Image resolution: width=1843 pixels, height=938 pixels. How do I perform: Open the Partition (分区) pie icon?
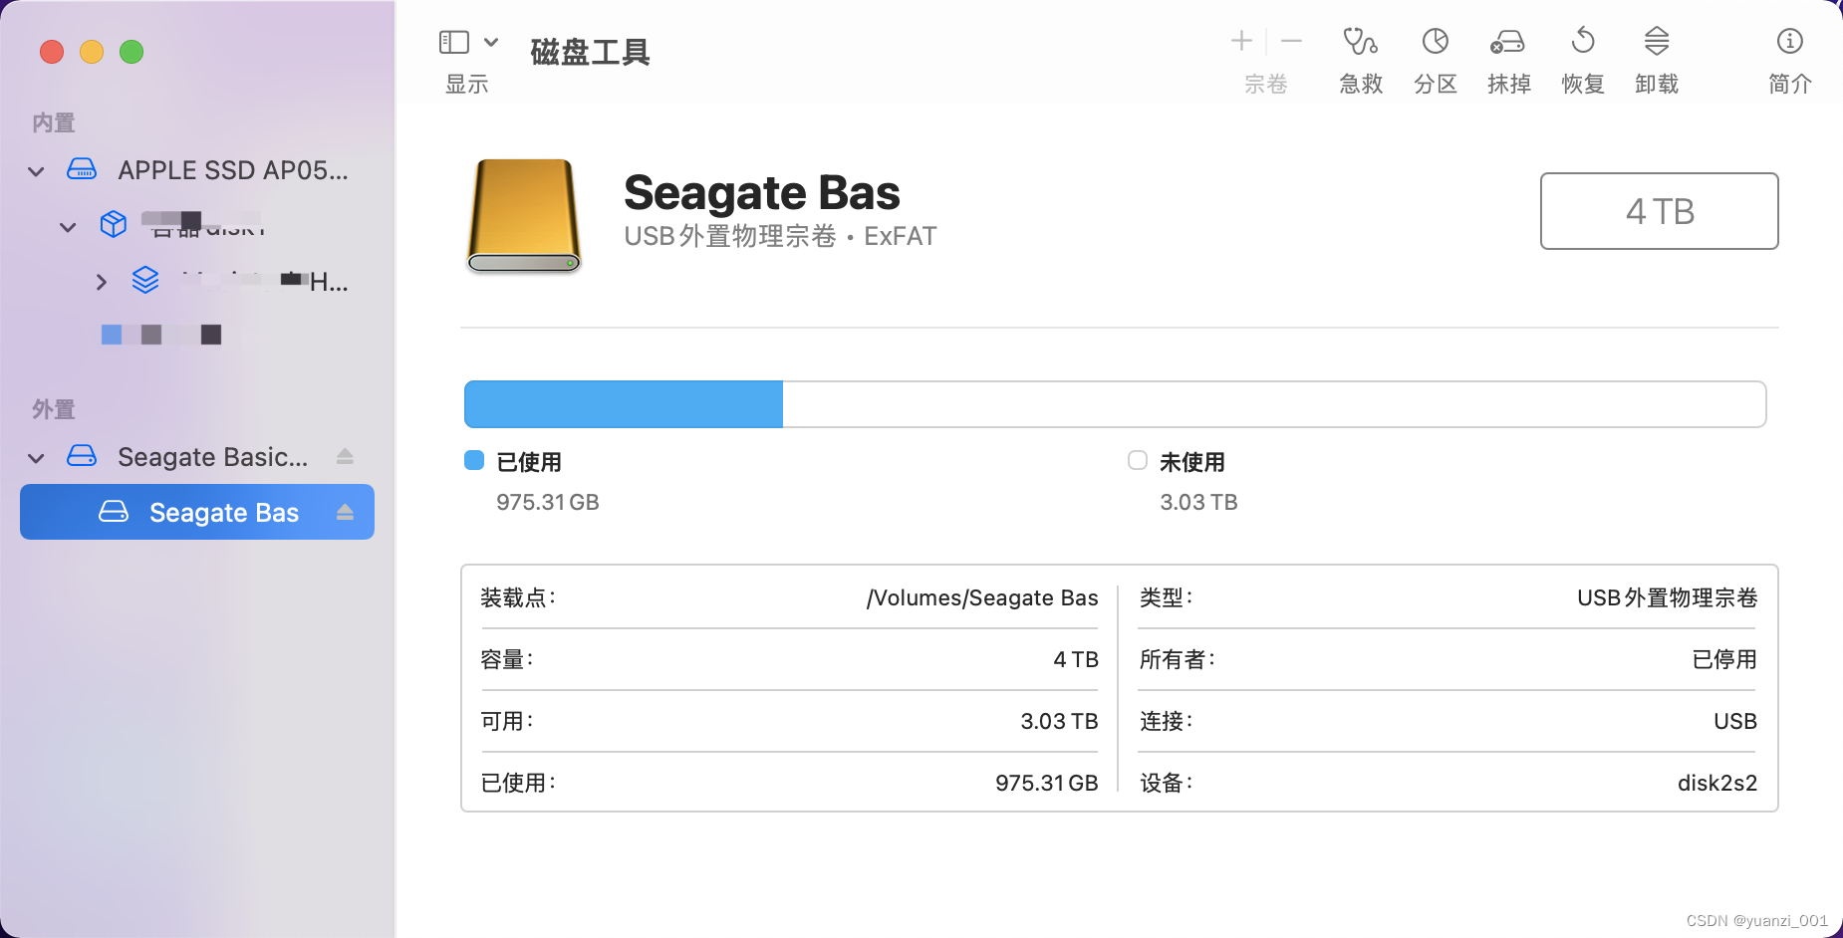(1436, 42)
